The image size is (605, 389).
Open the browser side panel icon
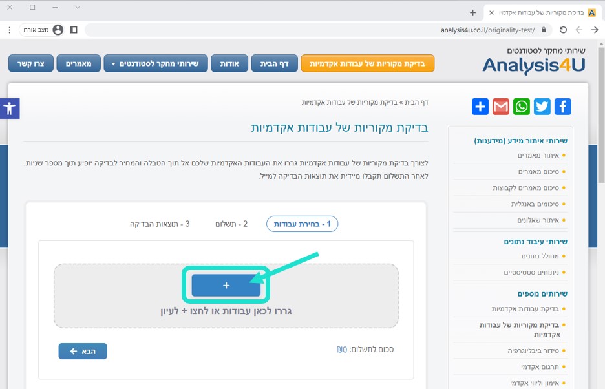pyautogui.click(x=74, y=30)
